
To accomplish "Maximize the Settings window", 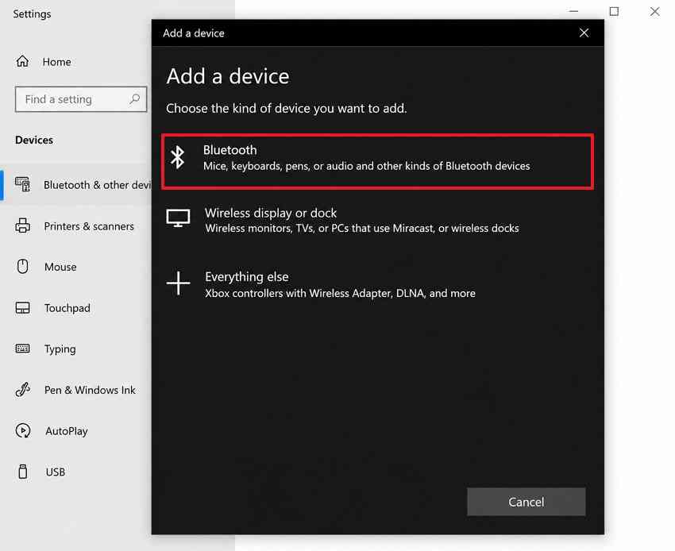I will 615,11.
